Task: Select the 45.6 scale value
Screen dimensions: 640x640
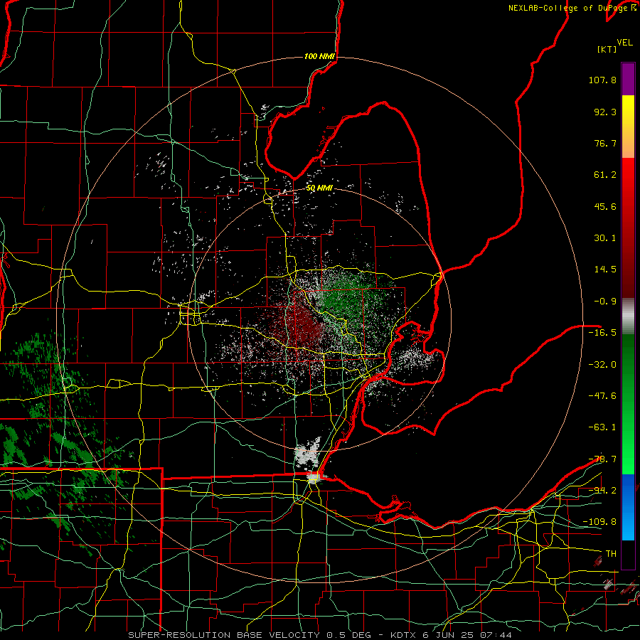Action: (x=605, y=206)
